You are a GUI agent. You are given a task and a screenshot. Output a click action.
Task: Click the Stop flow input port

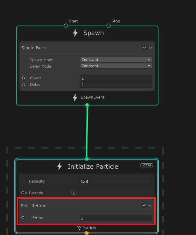coord(108,26)
